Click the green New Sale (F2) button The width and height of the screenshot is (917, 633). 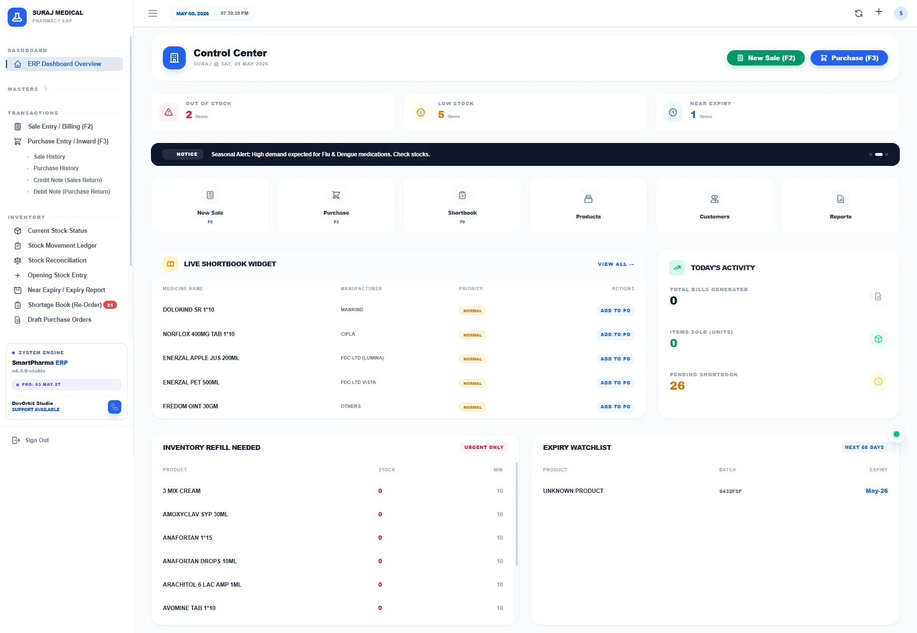766,58
